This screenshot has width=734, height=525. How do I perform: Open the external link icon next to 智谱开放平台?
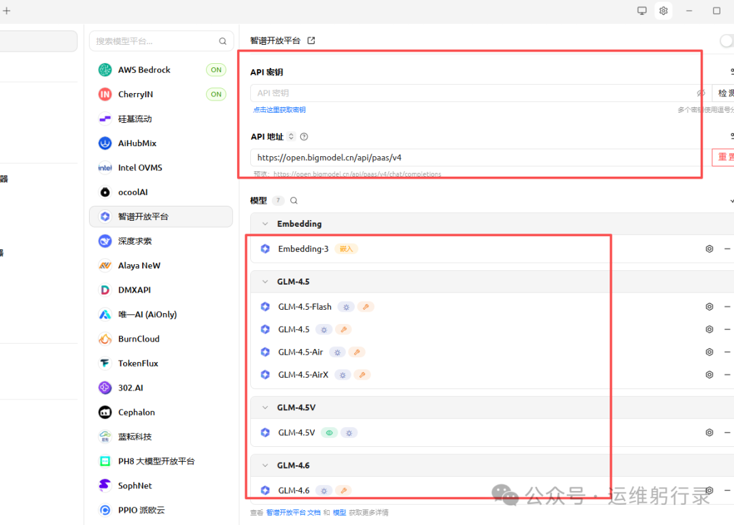(x=311, y=41)
